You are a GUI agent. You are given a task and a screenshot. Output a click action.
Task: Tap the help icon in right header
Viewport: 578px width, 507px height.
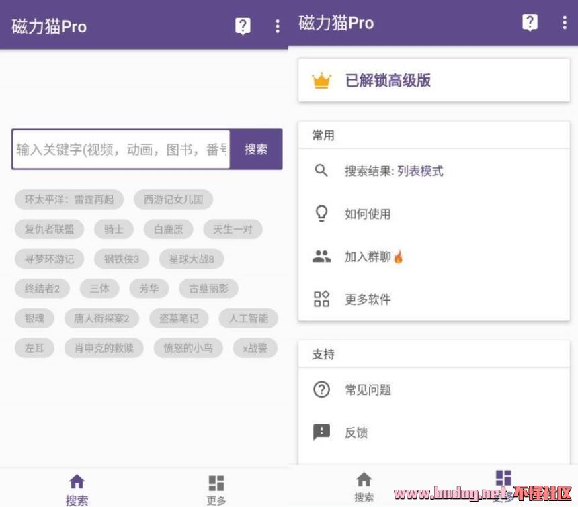pos(530,22)
